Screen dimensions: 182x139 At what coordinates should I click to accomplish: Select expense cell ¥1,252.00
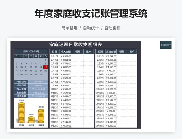pos(111,126)
